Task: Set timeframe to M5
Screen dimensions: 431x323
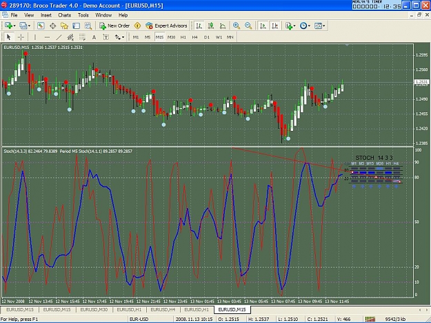Action: tap(148, 37)
